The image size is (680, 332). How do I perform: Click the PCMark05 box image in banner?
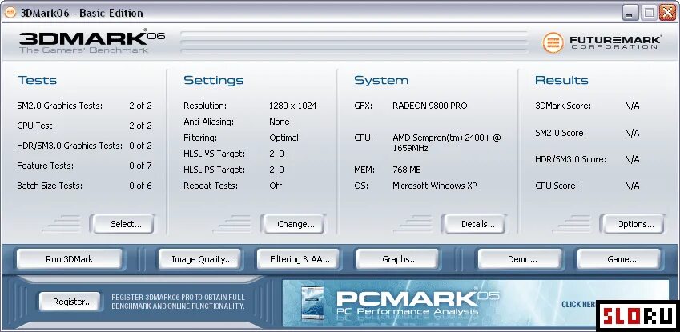[312, 304]
